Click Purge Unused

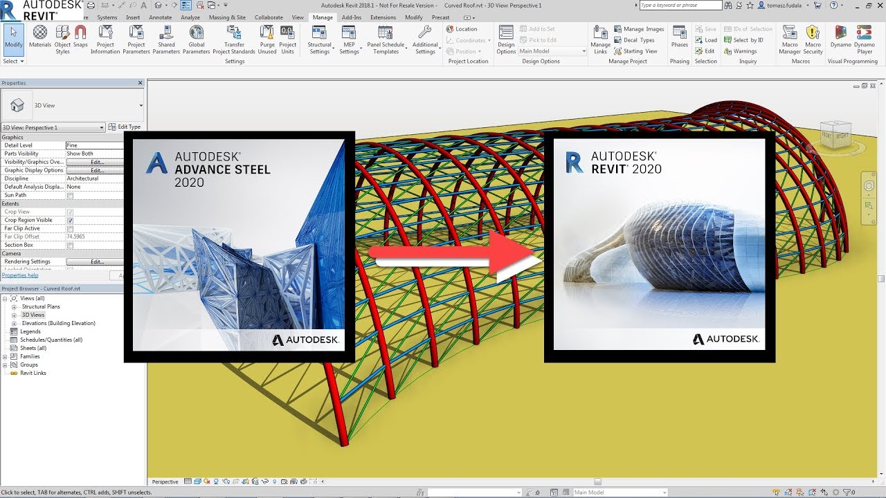click(267, 39)
